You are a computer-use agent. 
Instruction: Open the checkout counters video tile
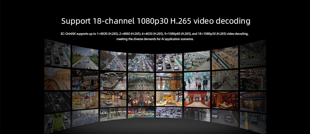pos(197,60)
